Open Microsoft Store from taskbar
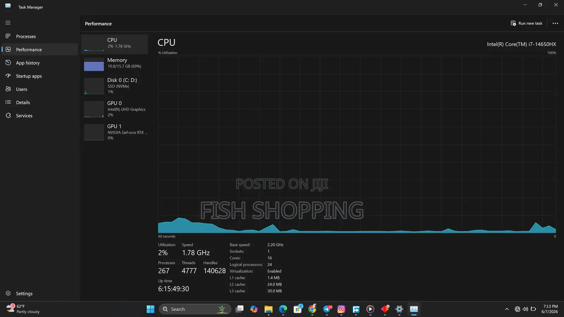This screenshot has height=317, width=564. [298, 309]
